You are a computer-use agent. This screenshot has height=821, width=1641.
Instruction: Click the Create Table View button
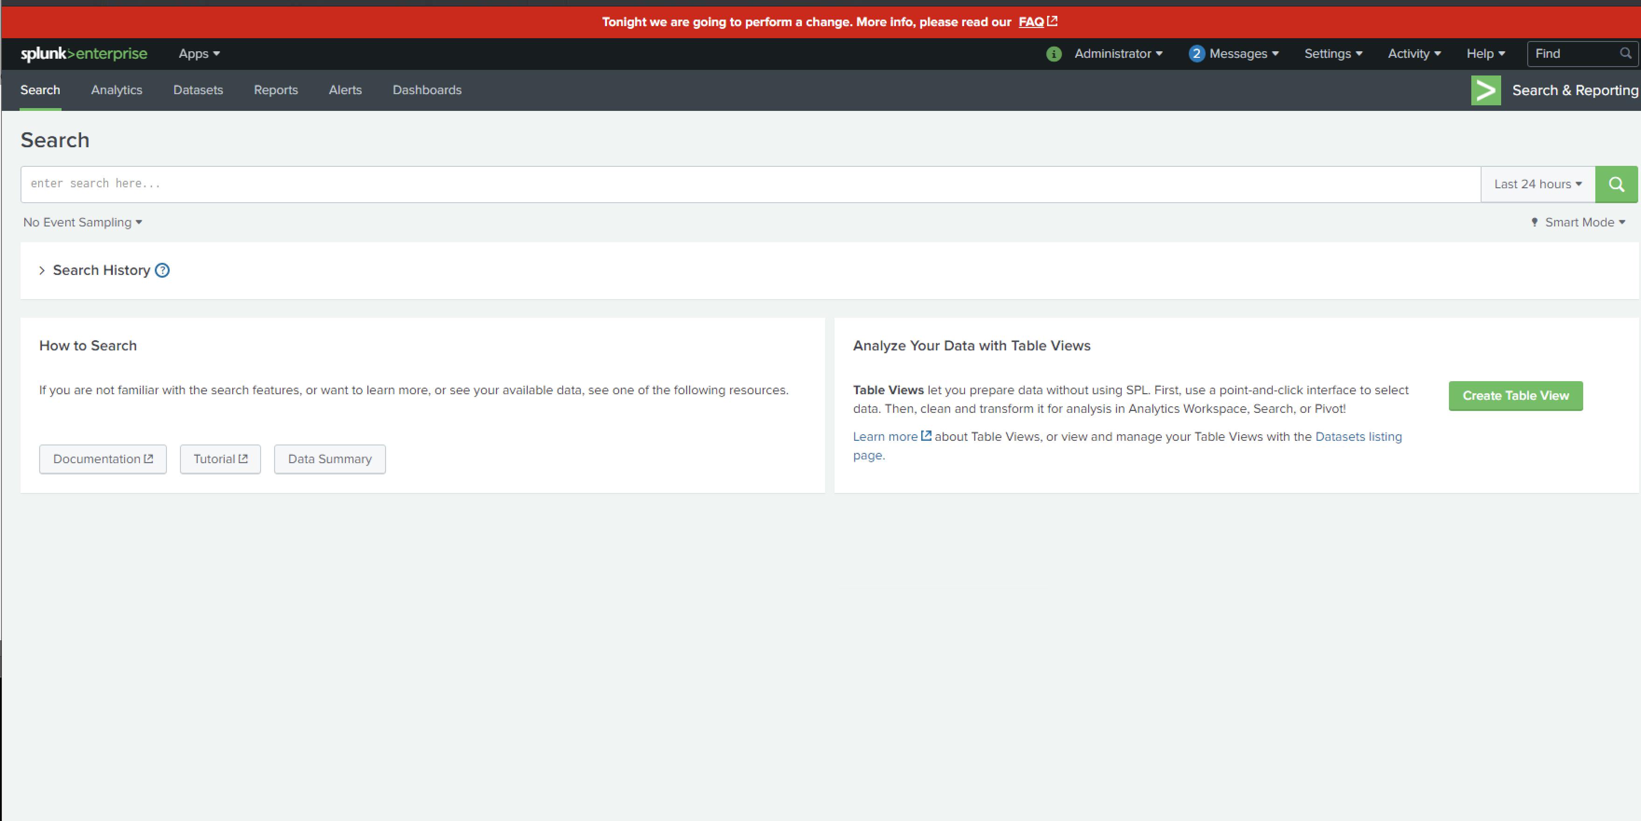coord(1515,396)
